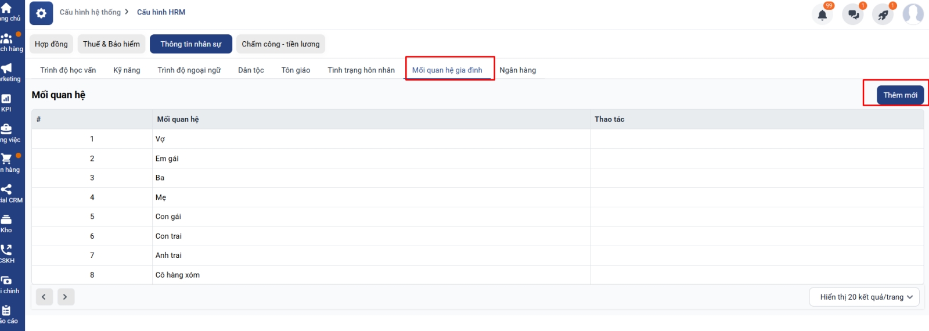Screen dimensions: 929x331
Task: Open the Thuế & Bảo hiểm section
Action: click(x=111, y=44)
